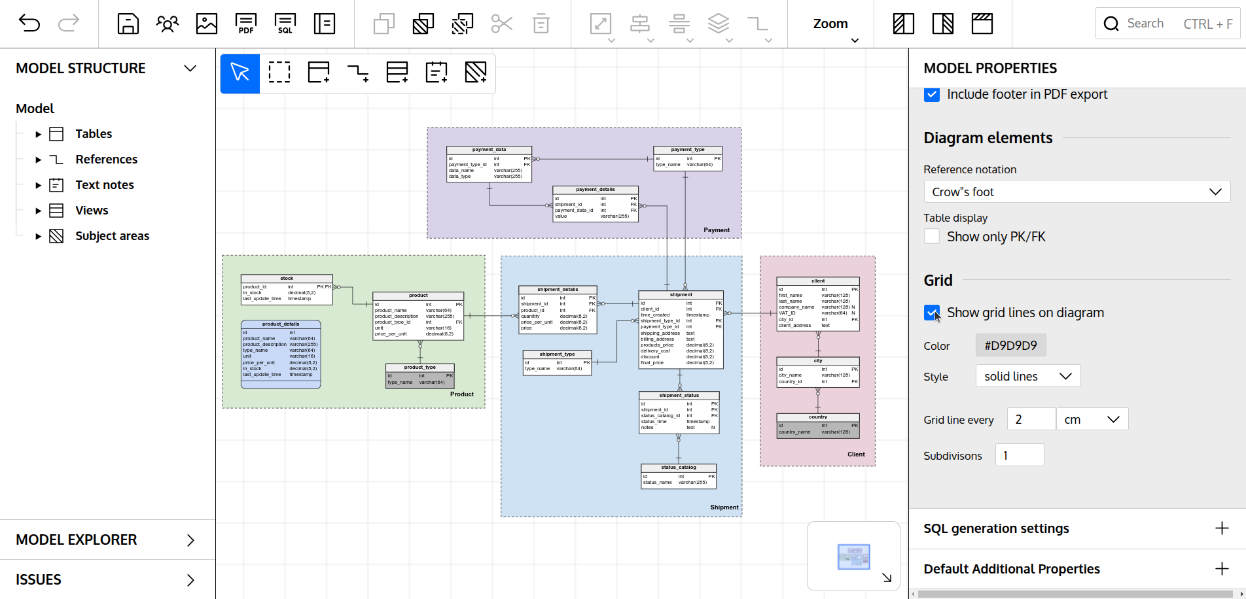Pick the add view tool
Viewport: 1246px width, 599px height.
pyautogui.click(x=397, y=73)
